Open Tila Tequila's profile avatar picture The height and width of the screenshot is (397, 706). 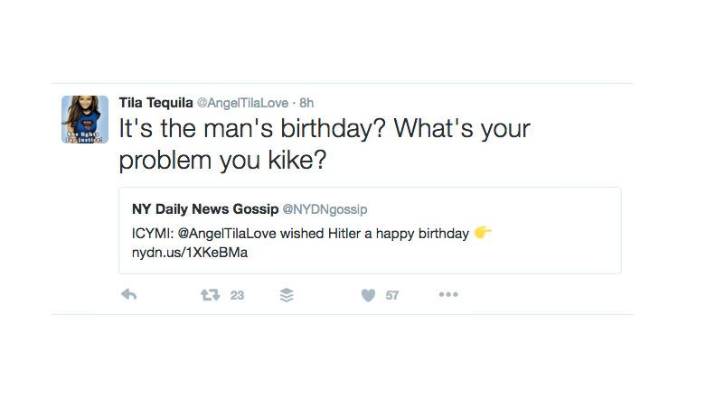pos(85,119)
